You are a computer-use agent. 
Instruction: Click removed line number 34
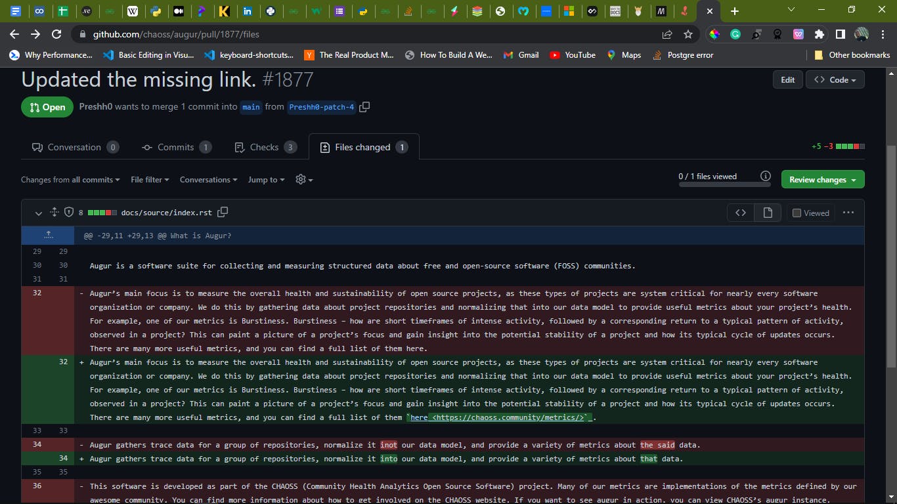click(37, 445)
